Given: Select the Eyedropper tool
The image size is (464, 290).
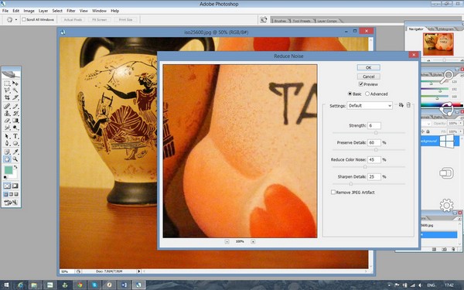Looking at the screenshot, I should pos(15,152).
